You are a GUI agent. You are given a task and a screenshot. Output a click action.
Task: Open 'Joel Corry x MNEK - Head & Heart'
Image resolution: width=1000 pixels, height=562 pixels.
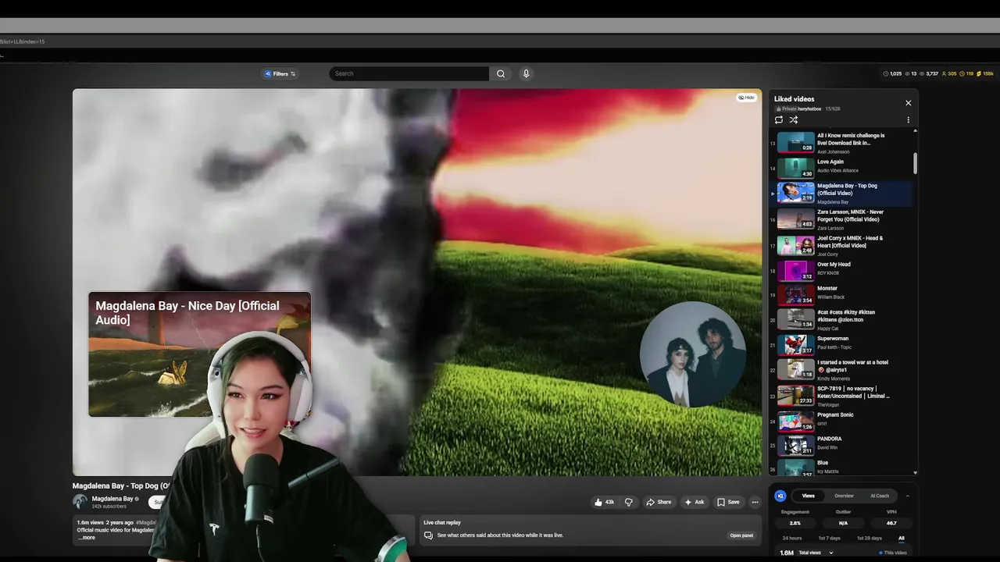[x=841, y=245]
